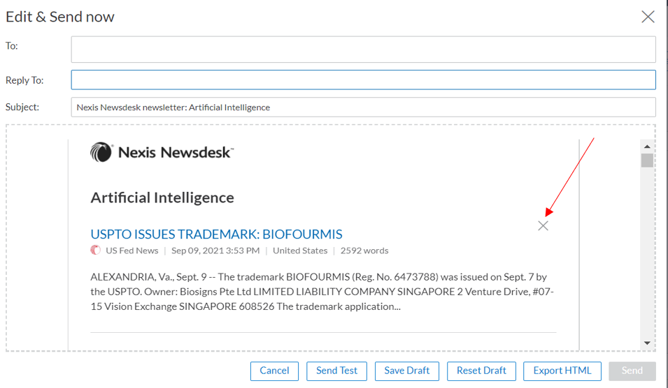
Task: Select the Artificial Intelligence newsletter heading
Action: coord(162,197)
